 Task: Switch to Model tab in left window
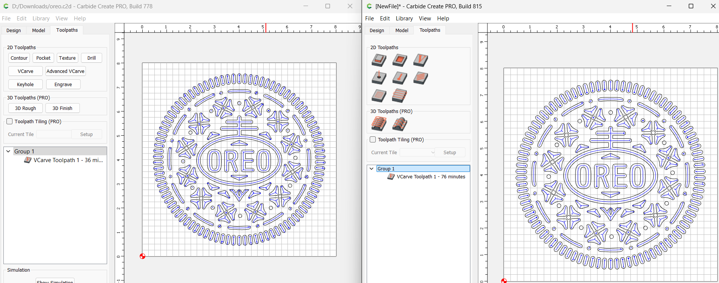point(39,30)
